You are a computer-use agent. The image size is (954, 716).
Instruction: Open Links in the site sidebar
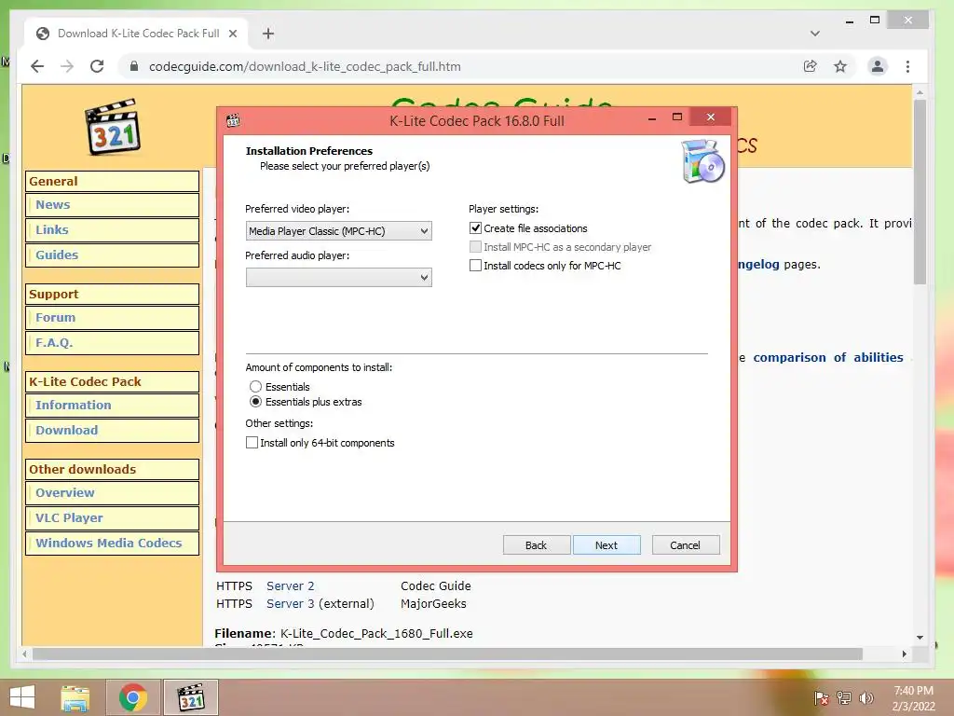pos(52,230)
